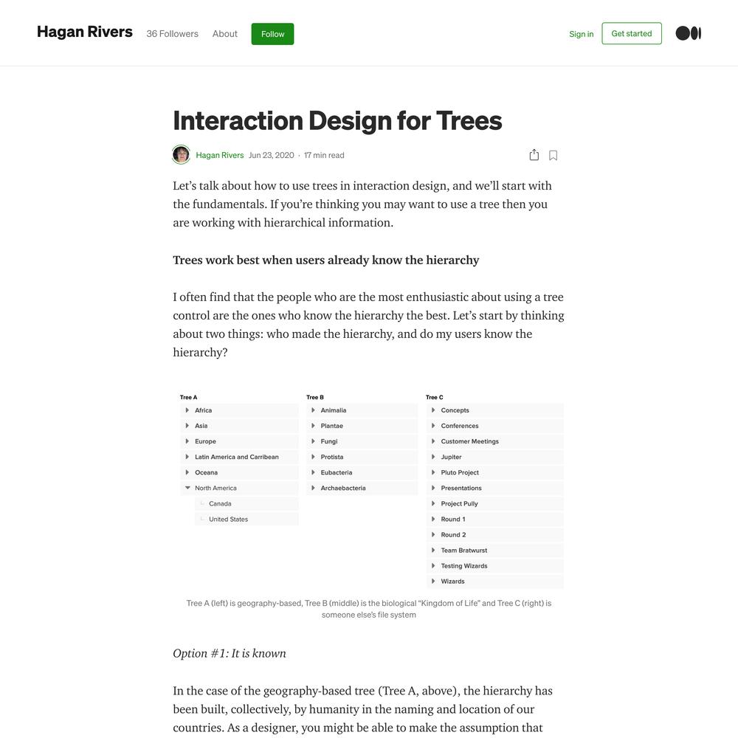The image size is (738, 738).
Task: Click the Tree B heading
Action: 315,397
